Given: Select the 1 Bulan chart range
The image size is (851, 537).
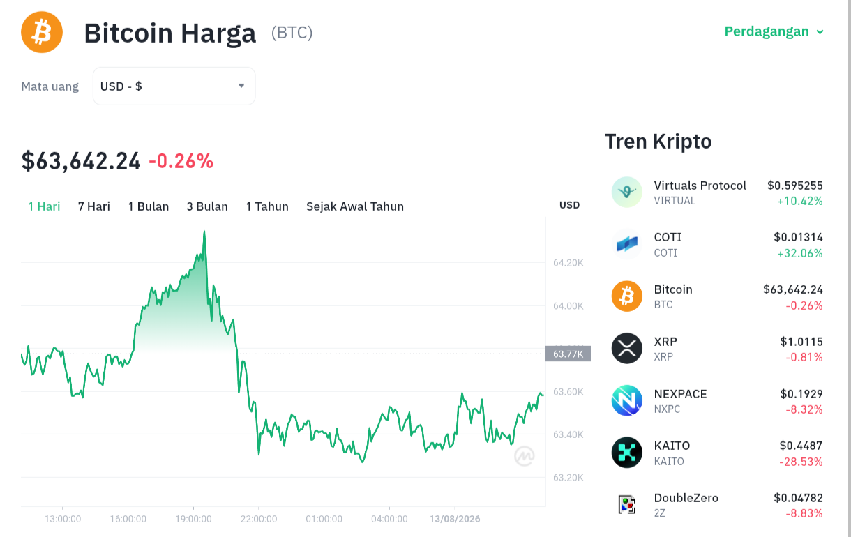Looking at the screenshot, I should point(149,206).
